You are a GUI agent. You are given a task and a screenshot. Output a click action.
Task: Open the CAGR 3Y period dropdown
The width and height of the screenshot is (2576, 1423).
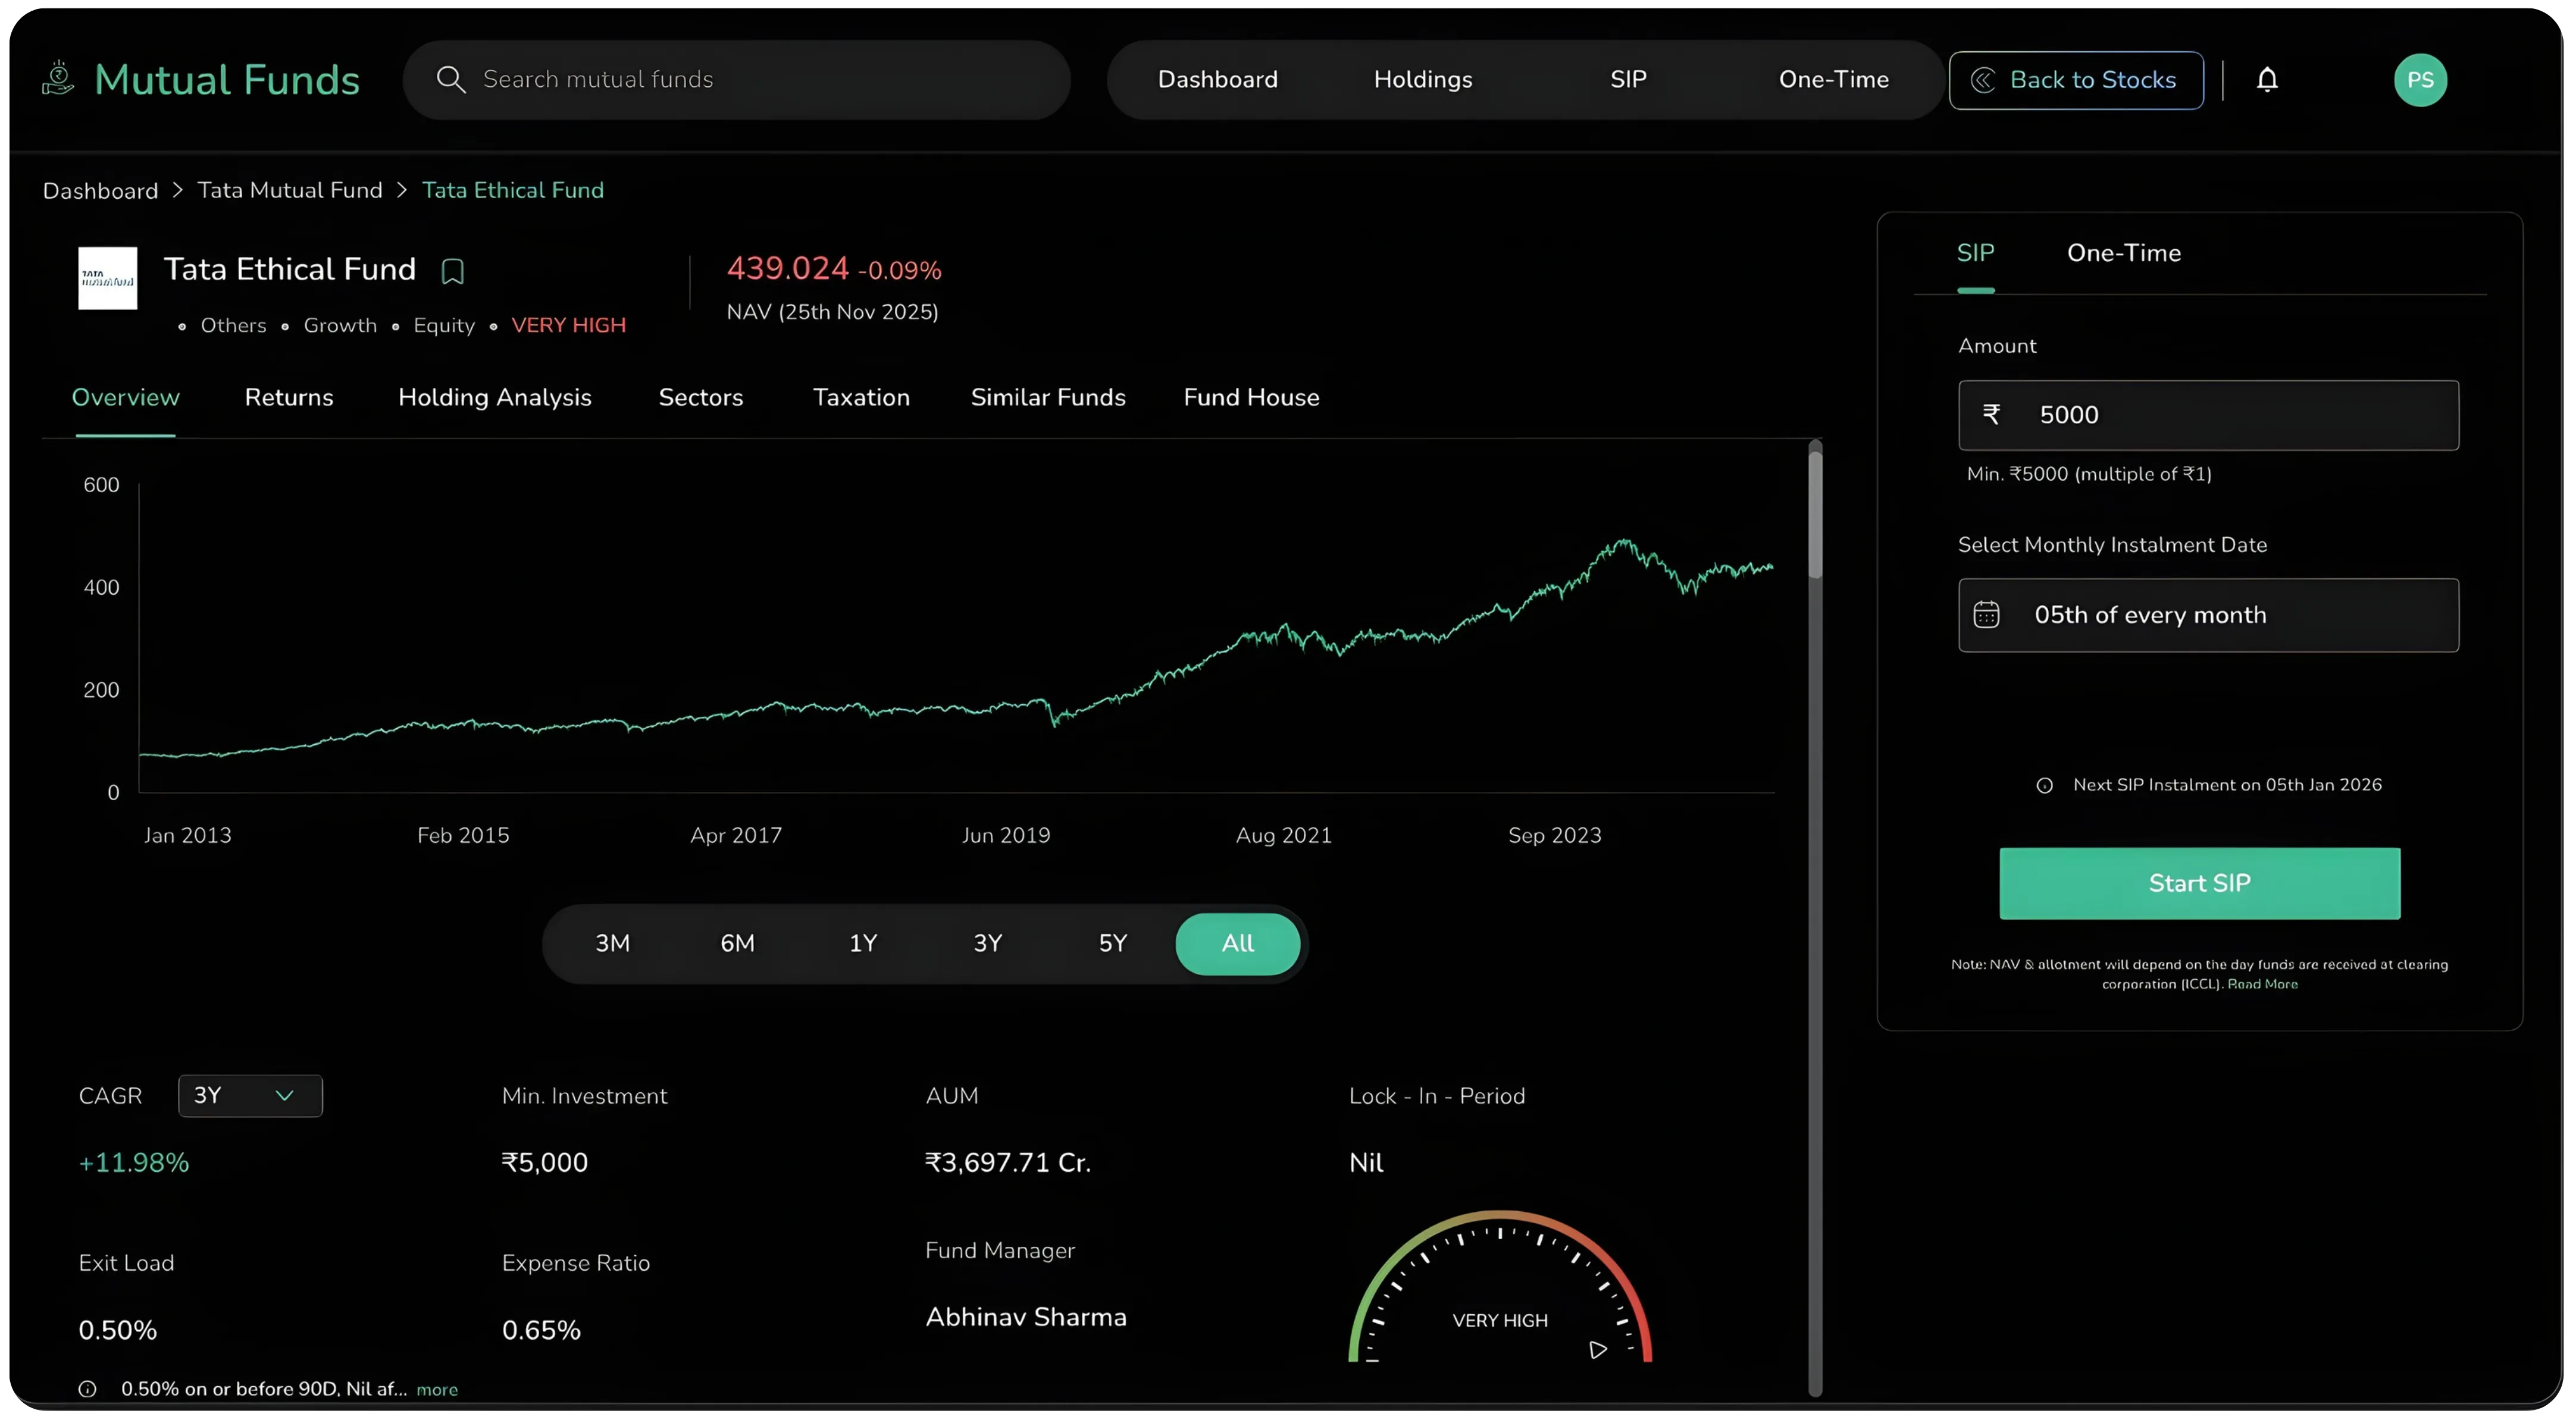tap(250, 1096)
